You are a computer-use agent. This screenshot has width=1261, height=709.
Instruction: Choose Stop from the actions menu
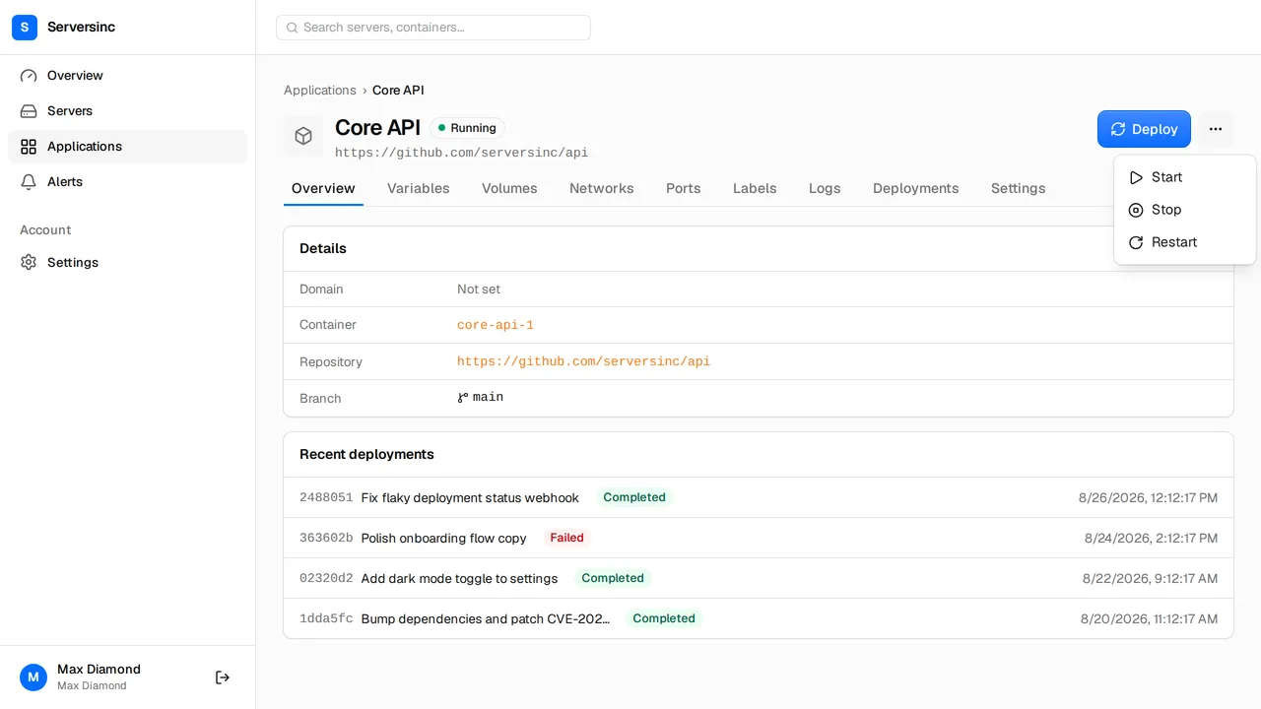(1184, 210)
